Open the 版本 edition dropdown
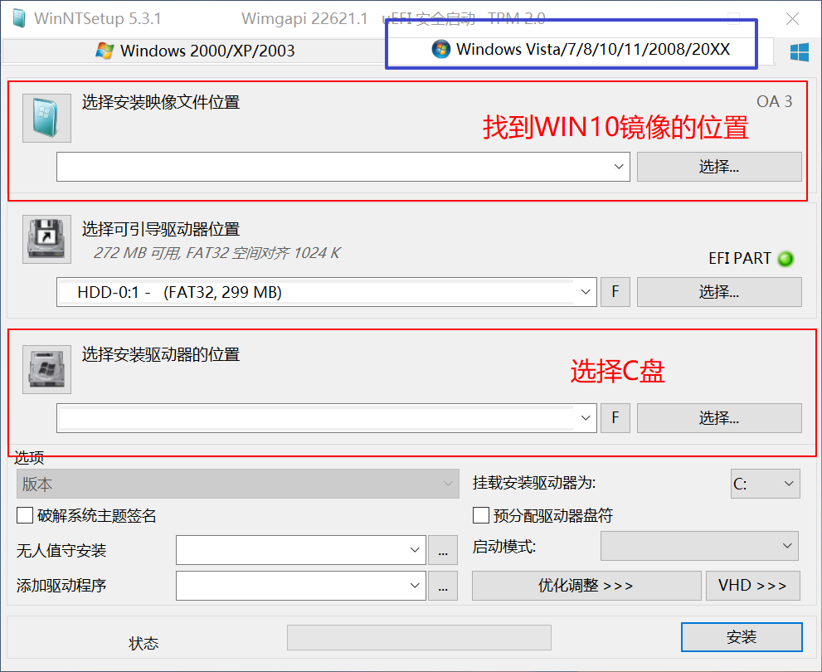This screenshot has height=672, width=822. [x=238, y=484]
